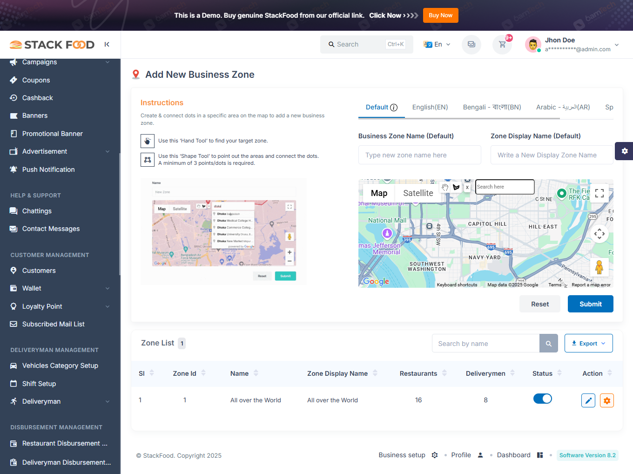
Task: Open the messages envelope icon in header
Action: [471, 44]
